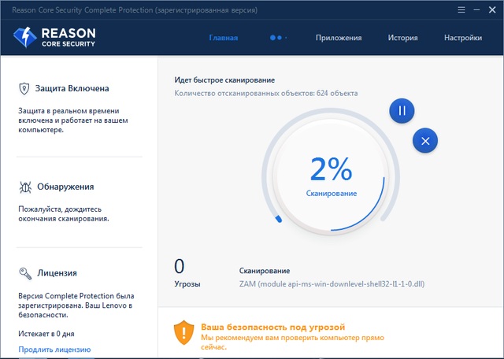Click the key icon next to Лицензия

pos(23,273)
